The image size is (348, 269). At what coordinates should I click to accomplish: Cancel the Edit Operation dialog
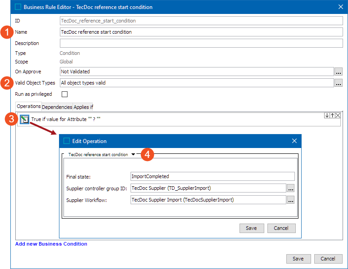click(281, 228)
